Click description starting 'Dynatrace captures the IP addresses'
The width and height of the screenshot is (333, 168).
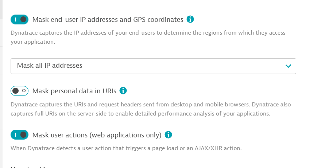pos(148,33)
